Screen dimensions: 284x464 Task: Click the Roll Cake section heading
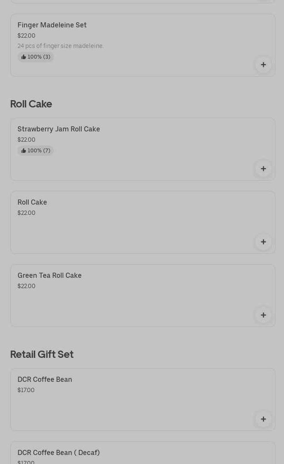coord(31,104)
